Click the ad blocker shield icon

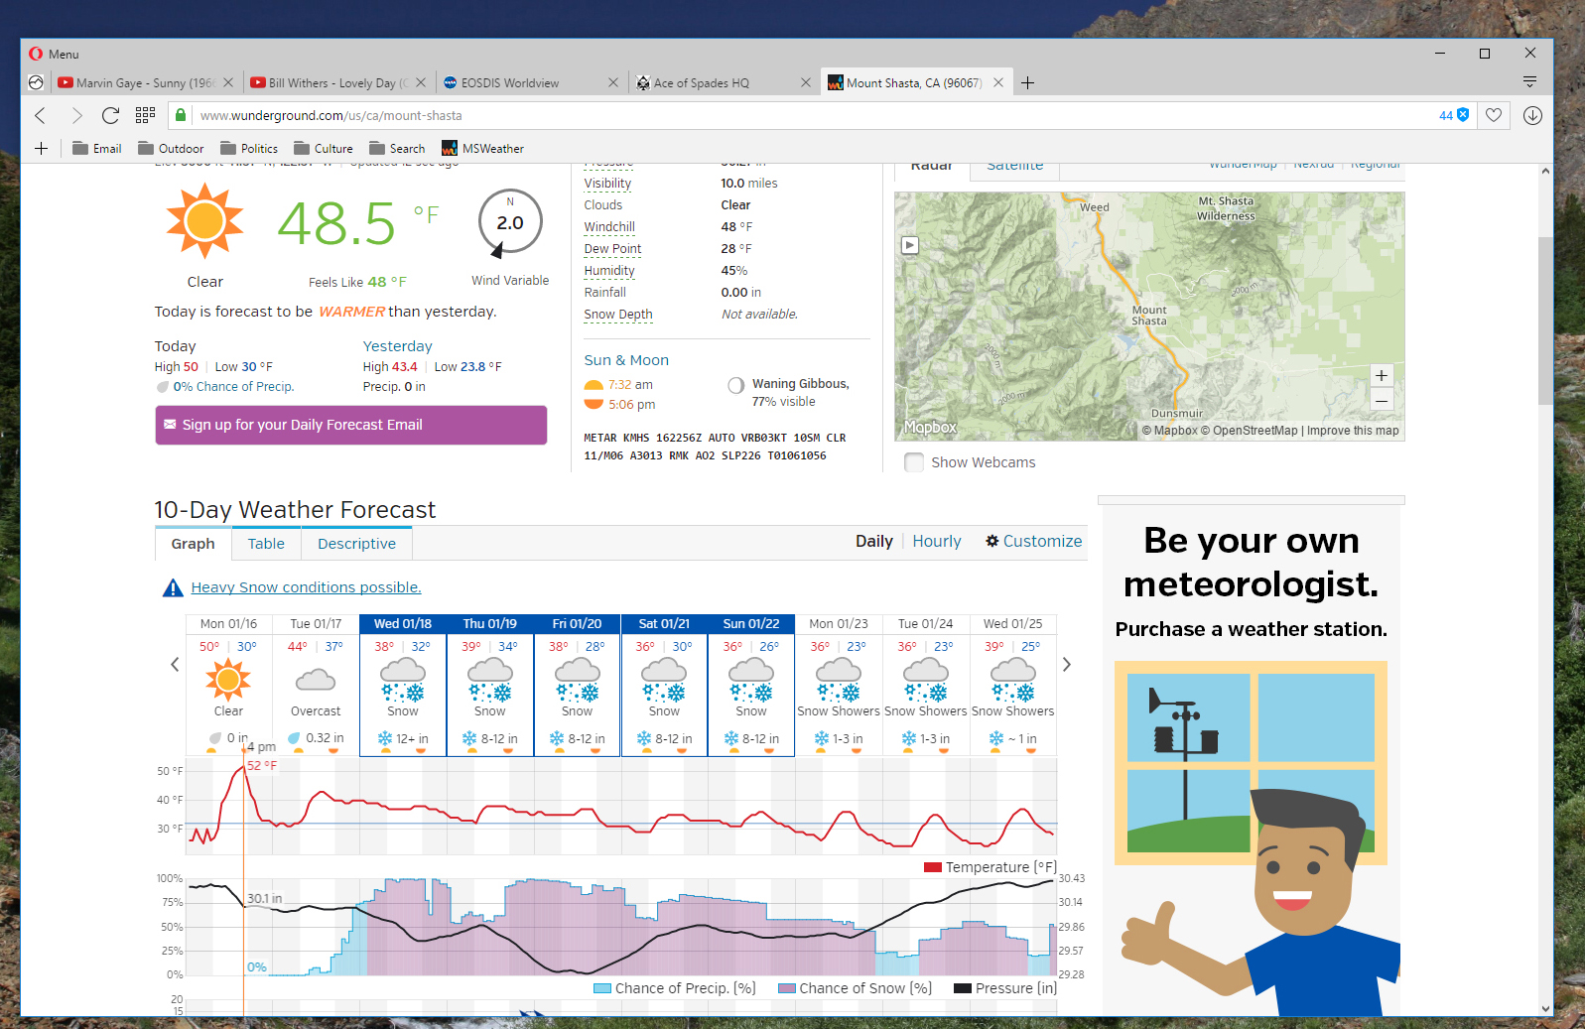[x=1462, y=116]
